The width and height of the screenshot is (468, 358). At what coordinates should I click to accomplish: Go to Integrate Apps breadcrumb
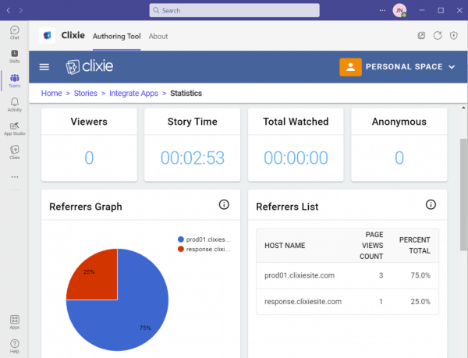point(133,94)
